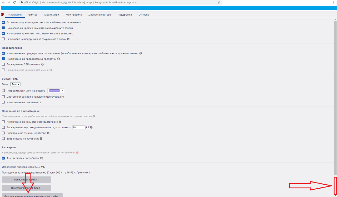Click the media size kB input field
Screen dimensions: 337x197
coord(79,127)
